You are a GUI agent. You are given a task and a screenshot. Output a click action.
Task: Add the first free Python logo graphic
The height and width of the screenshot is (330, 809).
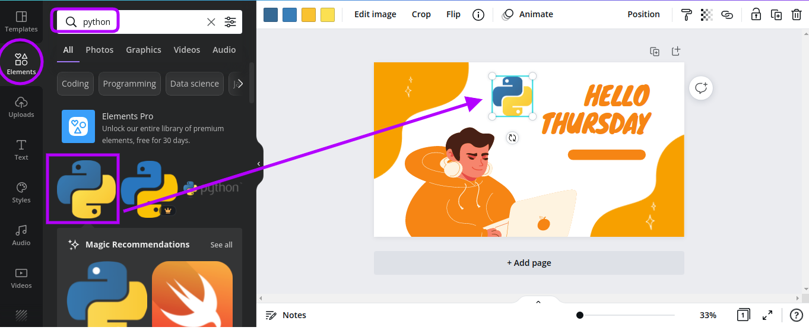(86, 189)
